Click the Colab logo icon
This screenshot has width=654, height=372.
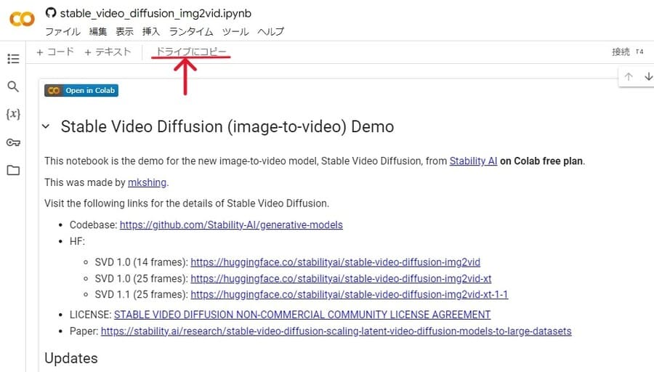coord(22,19)
